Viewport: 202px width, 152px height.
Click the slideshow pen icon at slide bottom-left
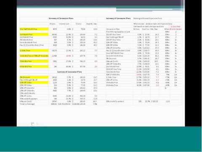pos(32,124)
